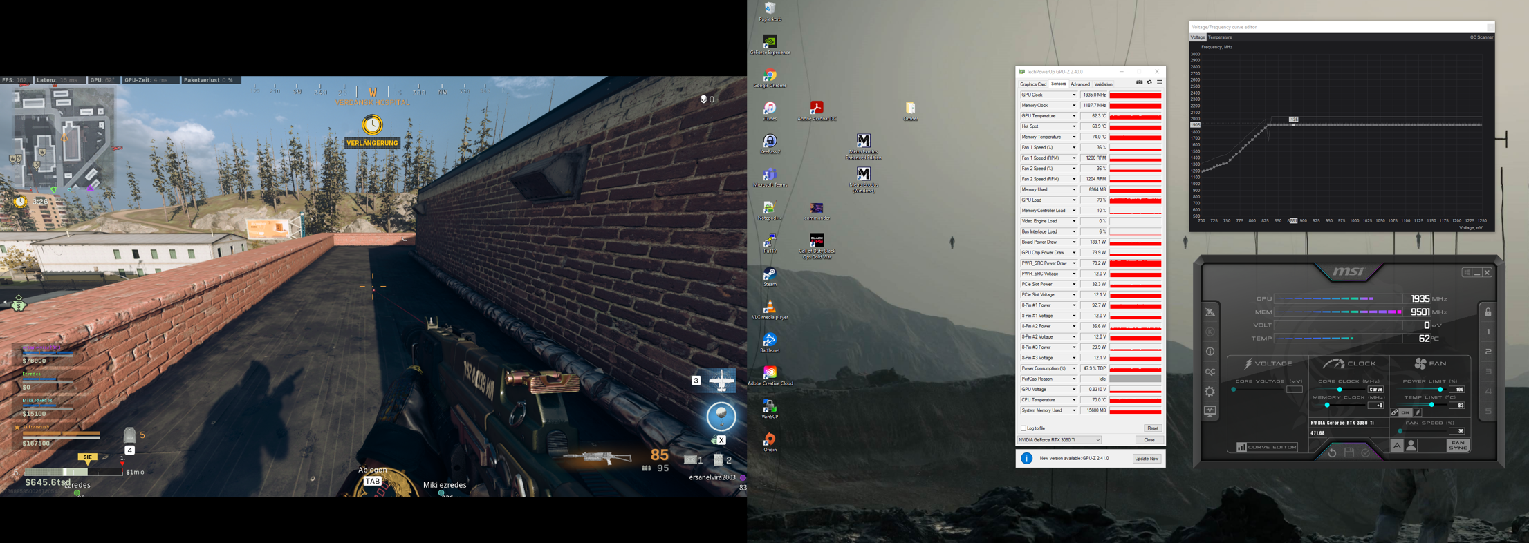This screenshot has width=1529, height=543.
Task: Select the Temperature tab in curve editor
Action: tap(1220, 37)
